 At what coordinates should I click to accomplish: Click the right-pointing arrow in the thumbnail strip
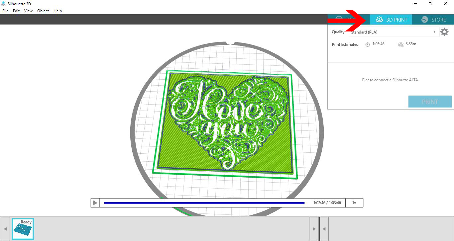(314, 229)
